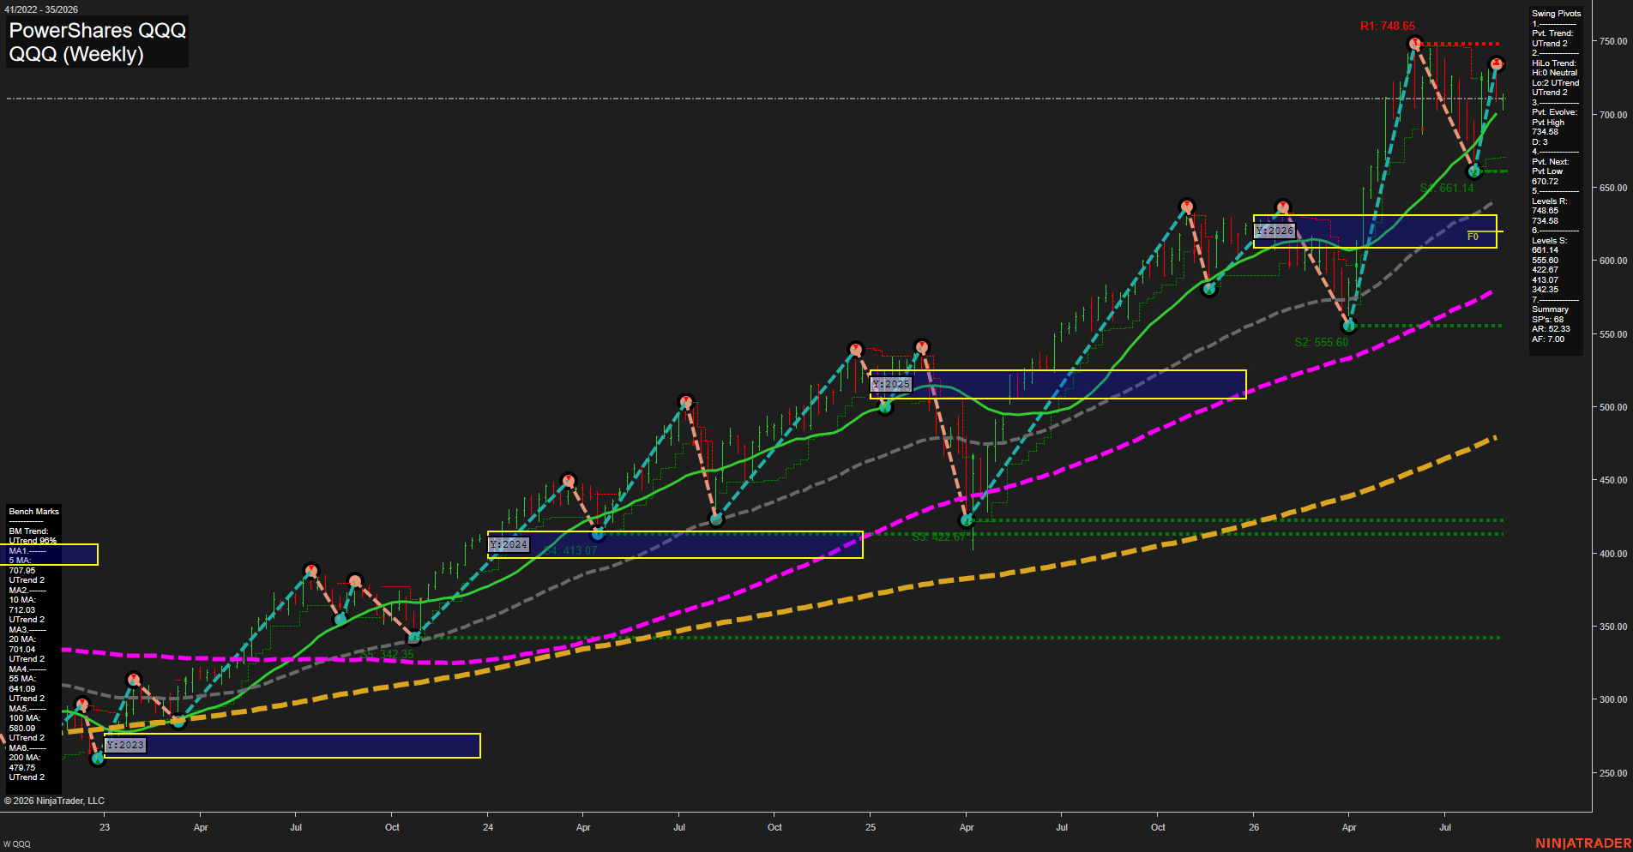Click the 26 year label on time axis
This screenshot has height=852, width=1633.
pos(1254,827)
